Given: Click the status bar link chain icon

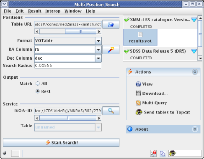Looking at the screenshot, I should pyautogui.click(x=163, y=154).
